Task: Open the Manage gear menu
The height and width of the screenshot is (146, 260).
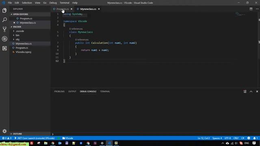Action: pyautogui.click(x=4, y=131)
